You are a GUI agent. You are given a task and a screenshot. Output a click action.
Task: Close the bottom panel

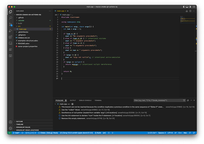[194, 100]
